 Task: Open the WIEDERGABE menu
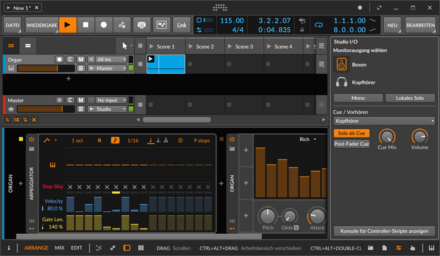click(x=42, y=25)
